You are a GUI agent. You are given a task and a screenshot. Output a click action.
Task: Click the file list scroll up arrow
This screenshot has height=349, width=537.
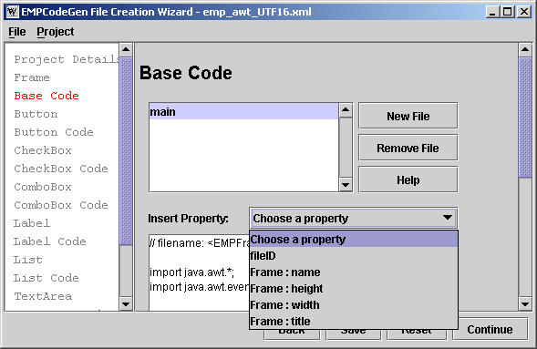(346, 110)
